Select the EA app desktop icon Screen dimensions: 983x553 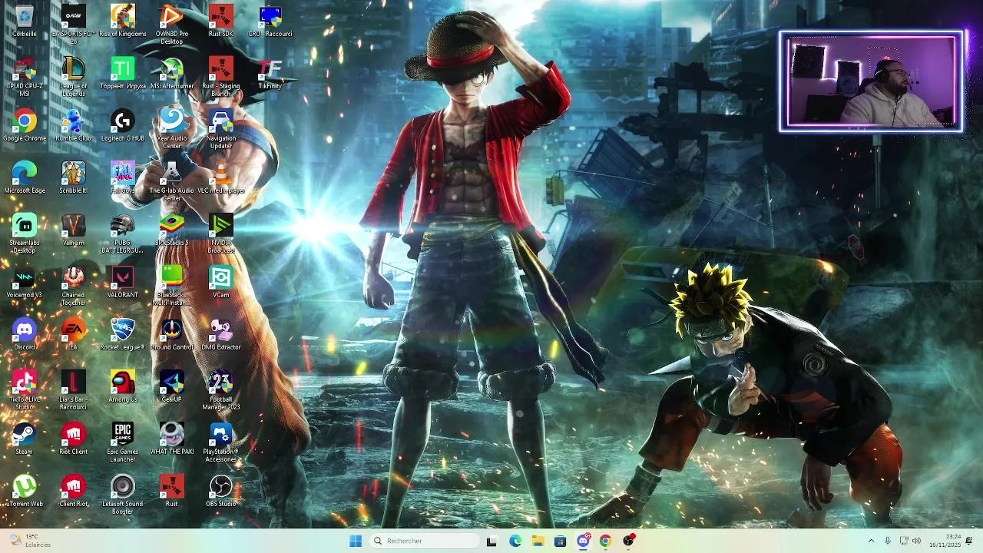coord(74,334)
